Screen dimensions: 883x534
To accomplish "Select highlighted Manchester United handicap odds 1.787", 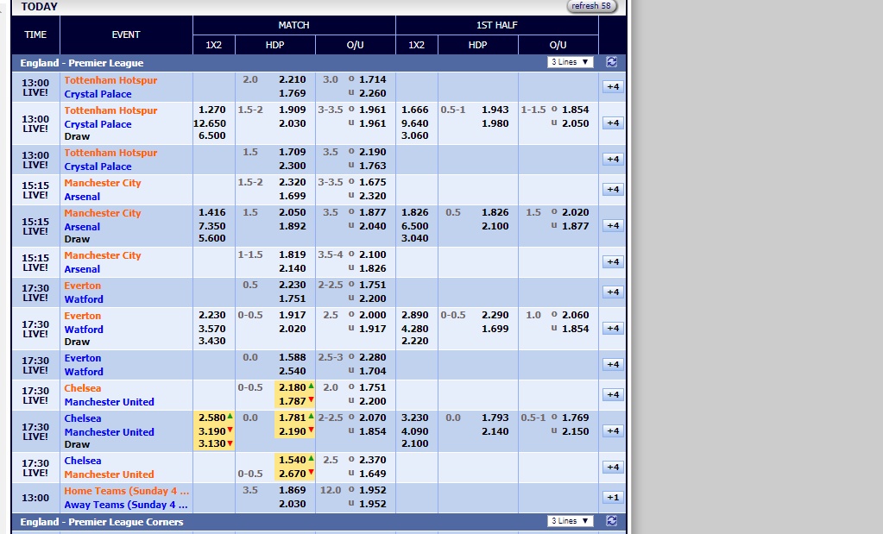I will 294,401.
